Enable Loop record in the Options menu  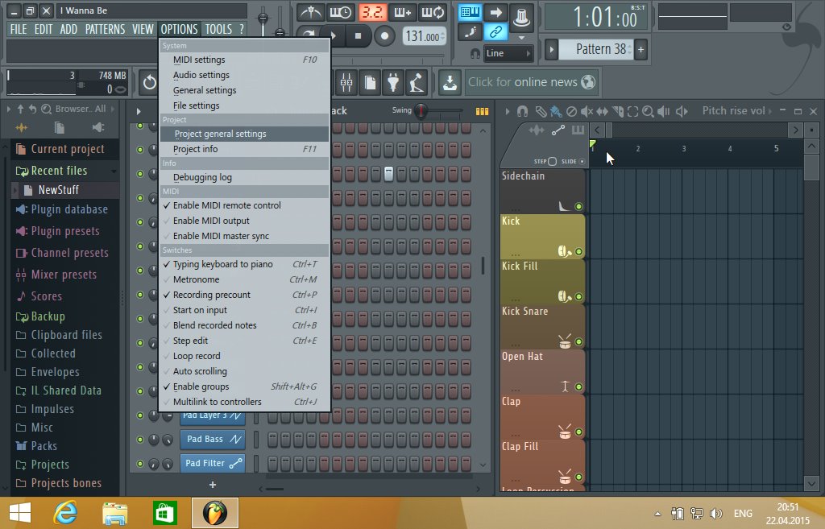[196, 355]
